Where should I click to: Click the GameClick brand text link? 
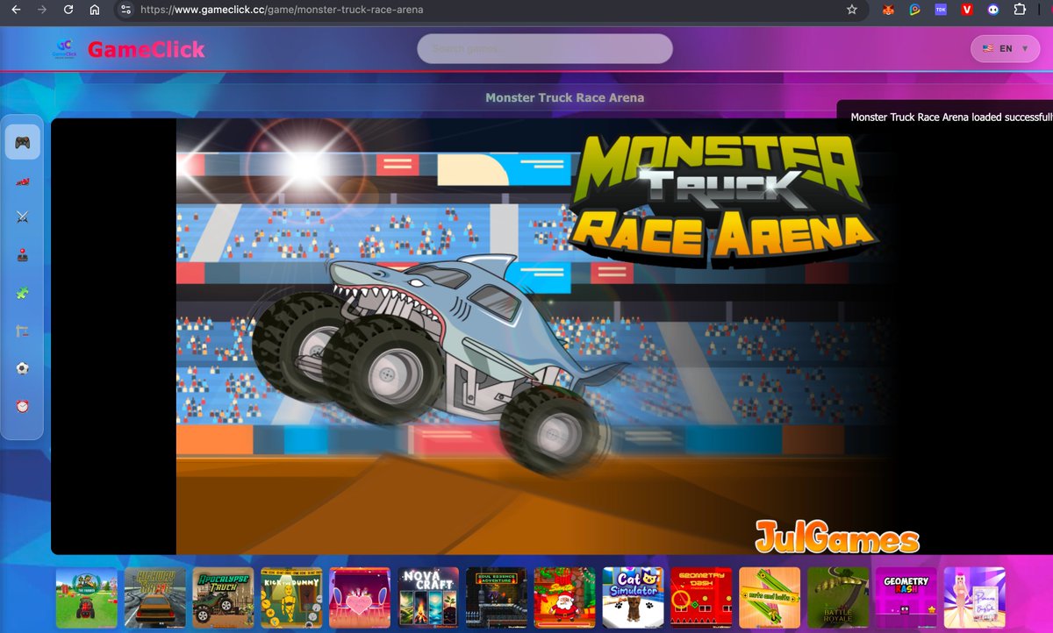point(147,49)
